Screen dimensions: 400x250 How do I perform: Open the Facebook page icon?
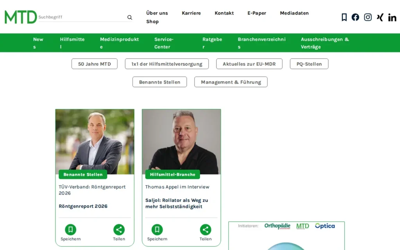355,17
